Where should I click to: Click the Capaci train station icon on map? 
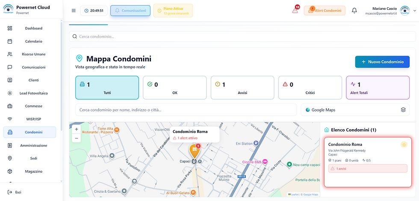(194, 162)
